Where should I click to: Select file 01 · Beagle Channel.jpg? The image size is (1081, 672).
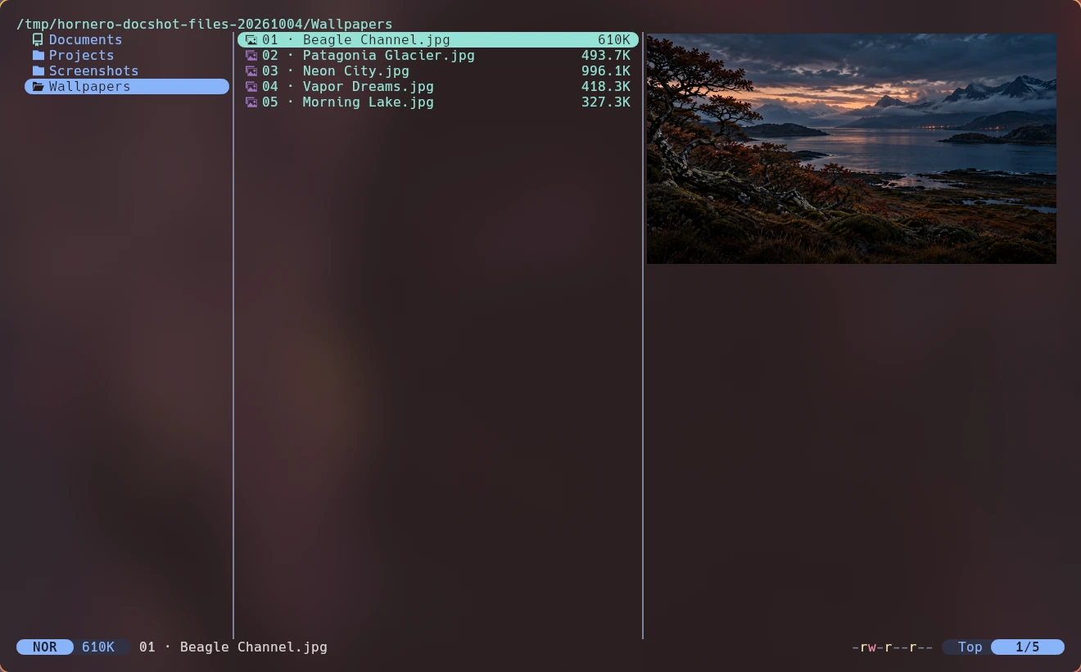pyautogui.click(x=438, y=39)
